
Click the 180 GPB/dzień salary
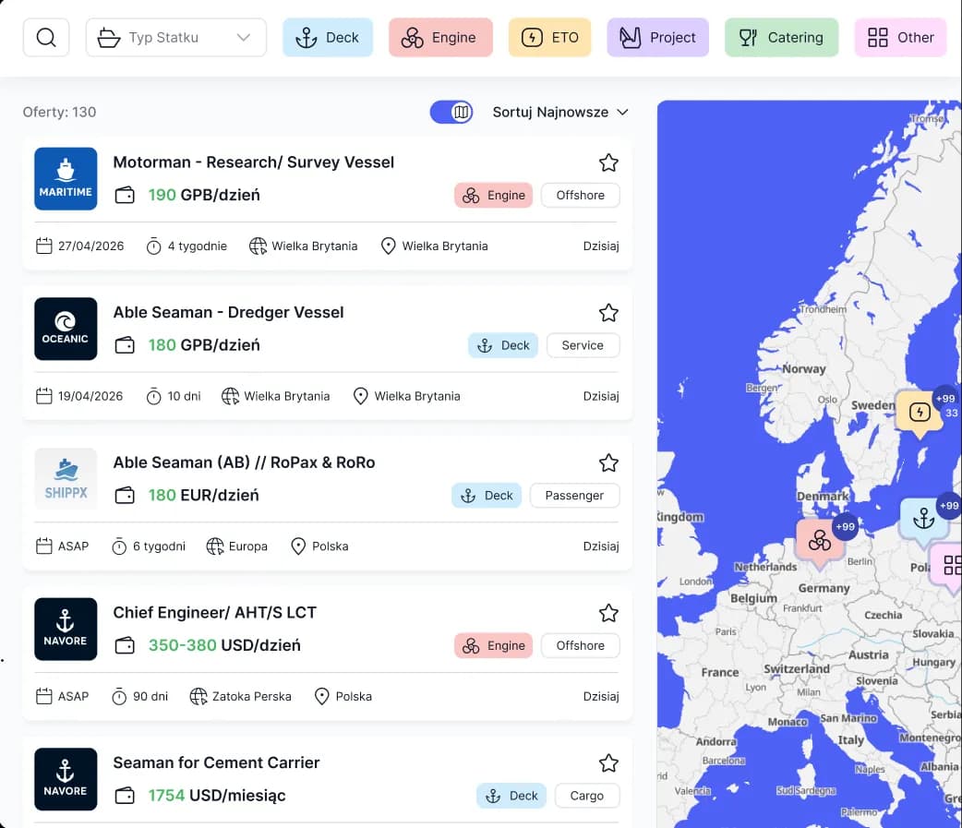tap(204, 345)
